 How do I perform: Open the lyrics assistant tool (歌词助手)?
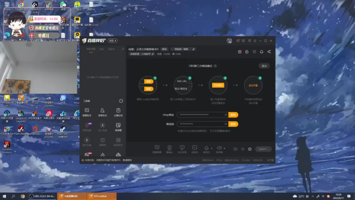pyautogui.click(x=118, y=142)
